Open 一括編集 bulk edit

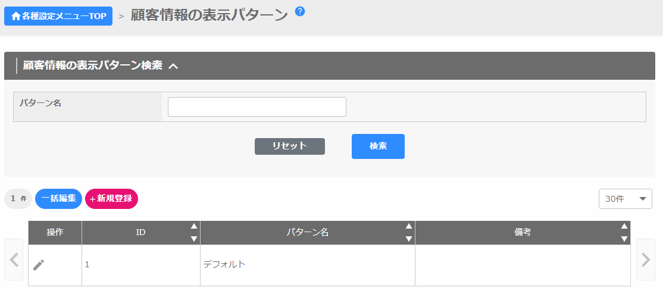(58, 199)
